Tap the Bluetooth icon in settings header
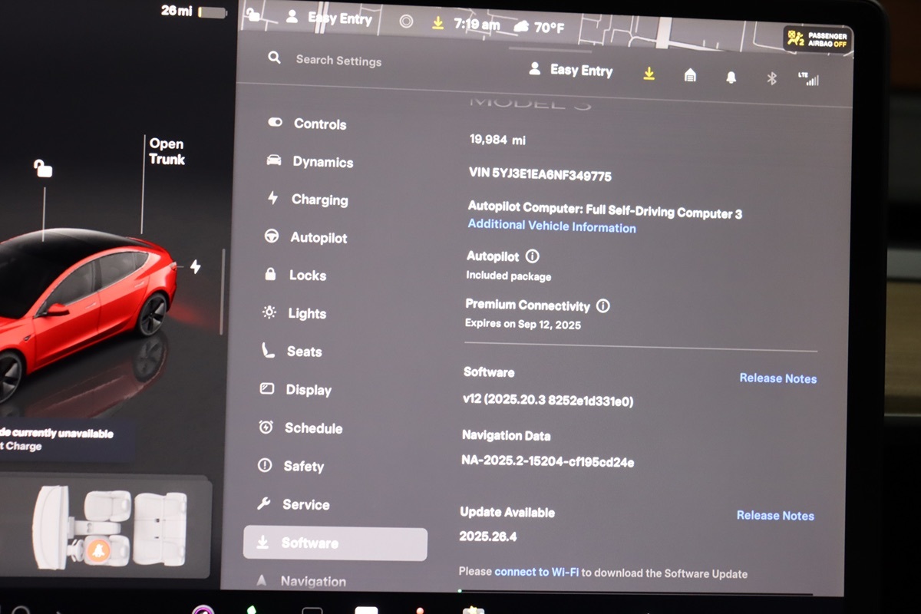The image size is (921, 614). coord(772,78)
